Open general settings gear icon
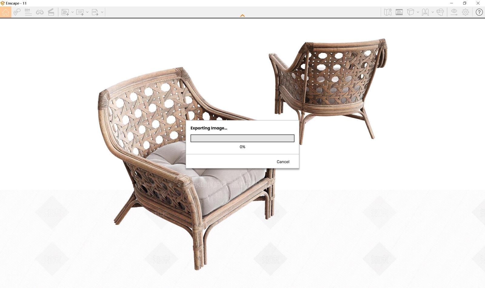This screenshot has height=288, width=485. click(x=466, y=12)
